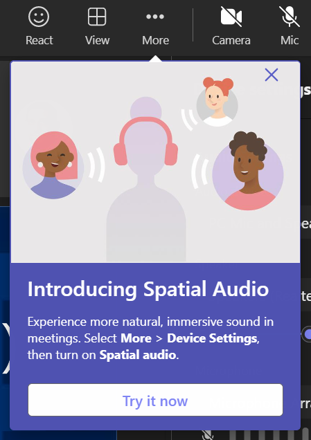Dismiss the Spatial Audio popup with X

272,75
